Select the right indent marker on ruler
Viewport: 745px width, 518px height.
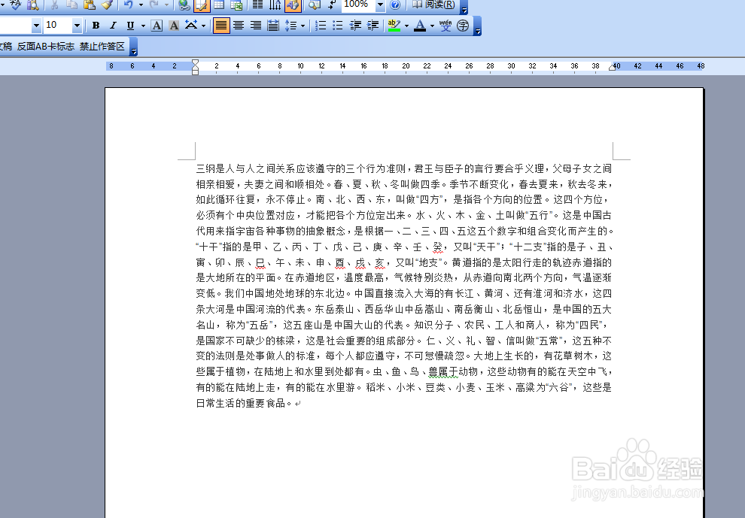click(612, 68)
